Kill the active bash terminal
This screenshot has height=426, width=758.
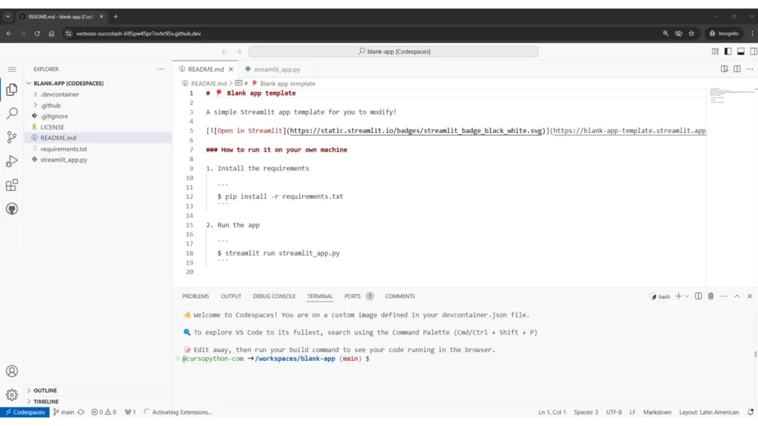pos(709,295)
